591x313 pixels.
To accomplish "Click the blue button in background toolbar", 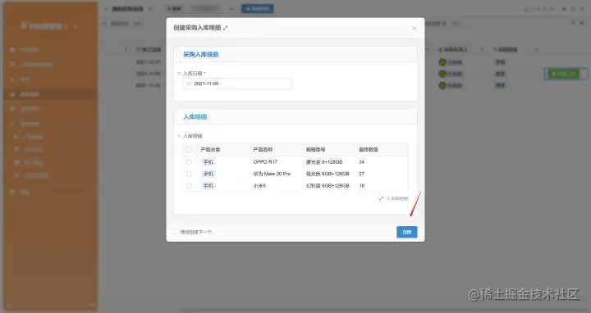I will pyautogui.click(x=258, y=9).
